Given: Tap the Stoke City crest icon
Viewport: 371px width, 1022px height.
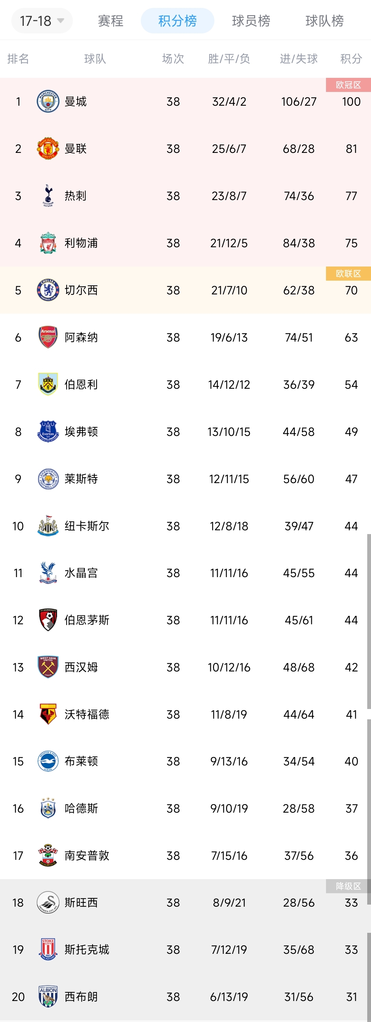Looking at the screenshot, I should tap(48, 949).
